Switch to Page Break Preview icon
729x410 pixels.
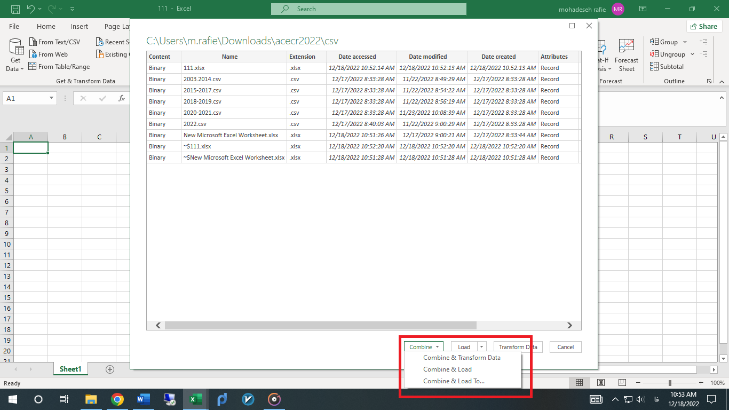click(622, 383)
